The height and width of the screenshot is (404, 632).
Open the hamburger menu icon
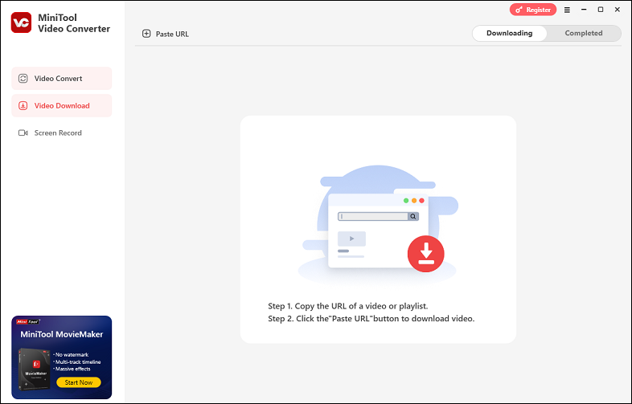pos(567,10)
